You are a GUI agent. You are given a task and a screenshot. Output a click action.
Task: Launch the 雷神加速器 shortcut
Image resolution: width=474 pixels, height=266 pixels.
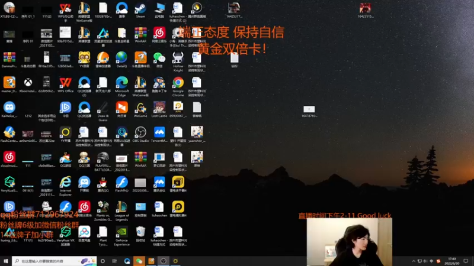click(103, 60)
